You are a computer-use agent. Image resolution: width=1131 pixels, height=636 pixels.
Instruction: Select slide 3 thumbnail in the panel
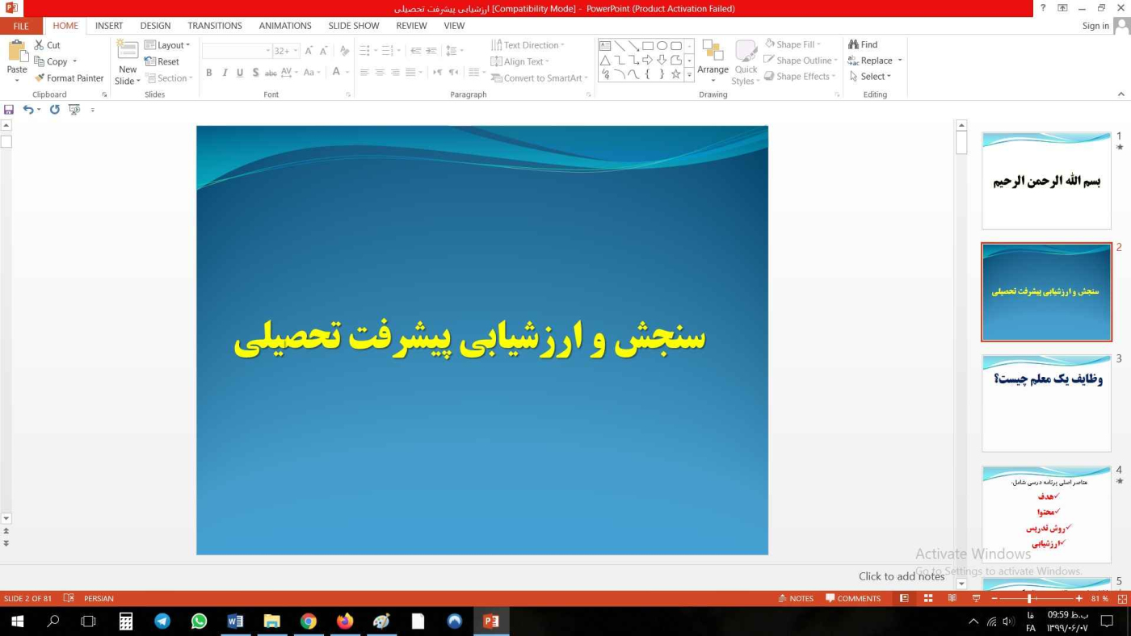pyautogui.click(x=1046, y=403)
